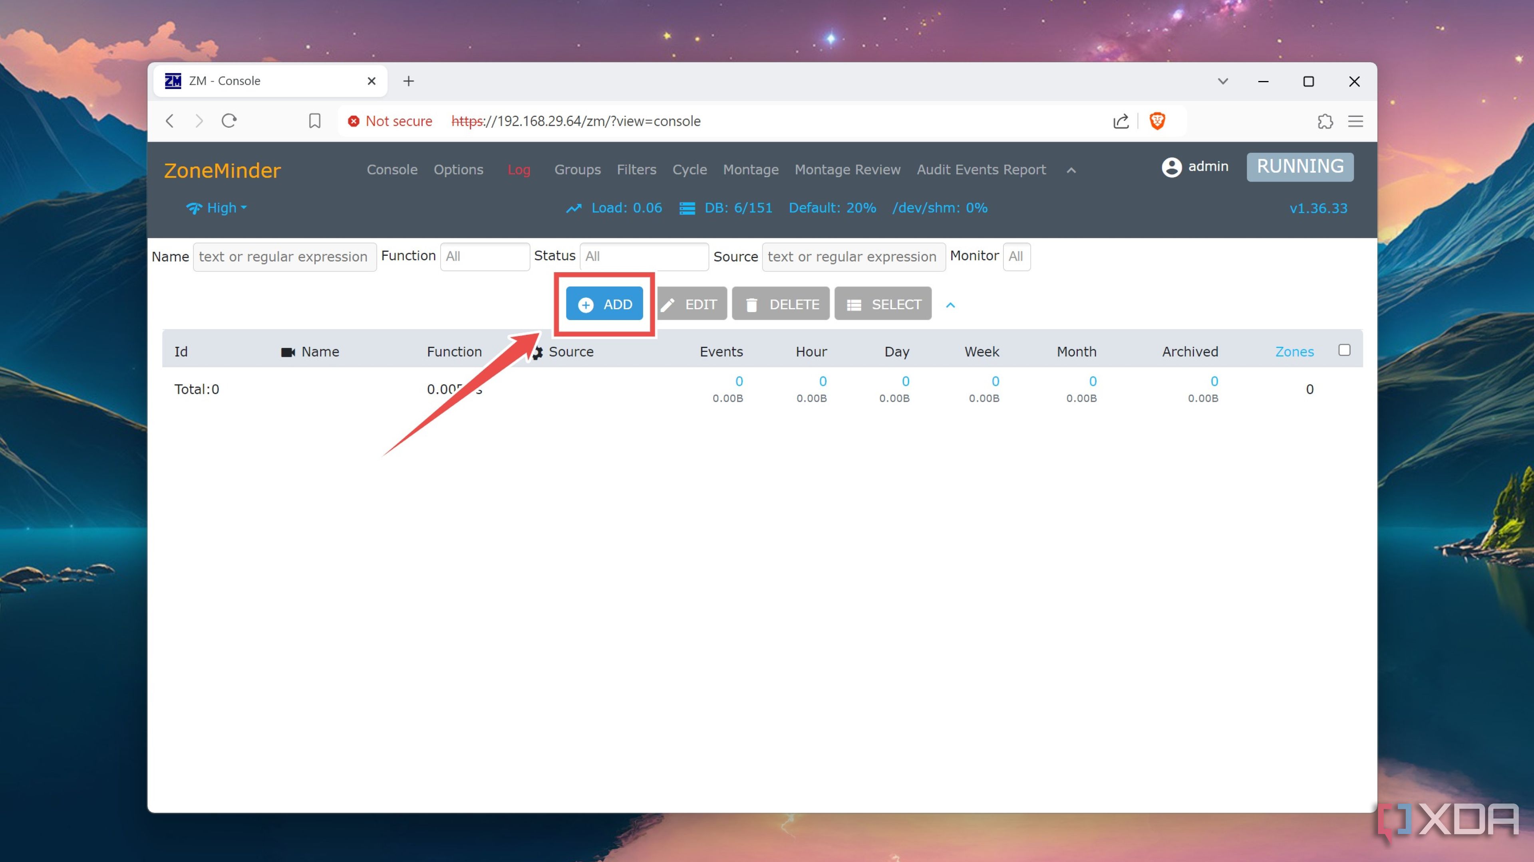Viewport: 1534px width, 862px height.
Task: Click the DB storage icon
Action: coord(687,208)
